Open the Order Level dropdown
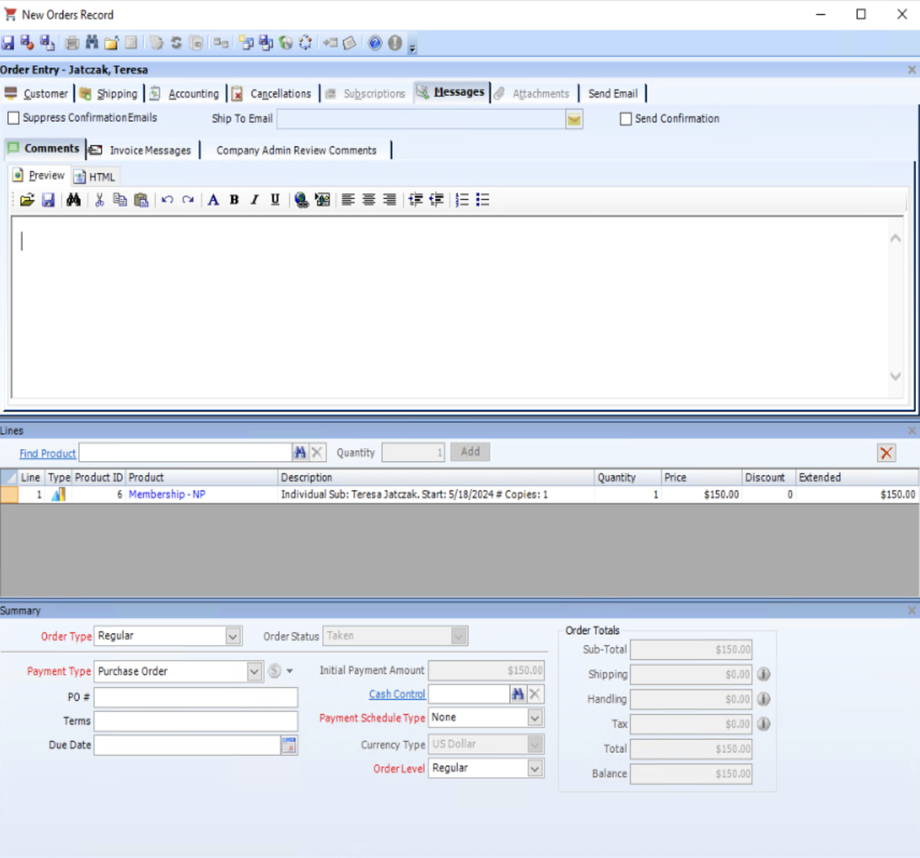Viewport: 920px width, 858px height. [535, 769]
